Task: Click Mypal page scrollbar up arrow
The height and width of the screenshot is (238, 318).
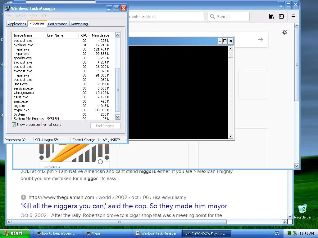Action: [x=297, y=26]
